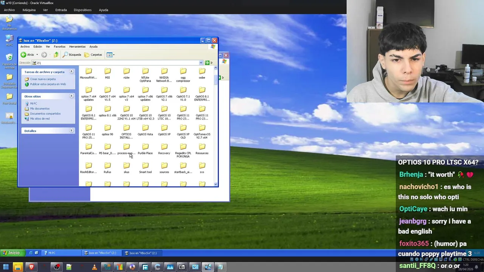Collapse Tareas de archivo y carpeta panel
Screen dimensions: 484x272
[71, 72]
